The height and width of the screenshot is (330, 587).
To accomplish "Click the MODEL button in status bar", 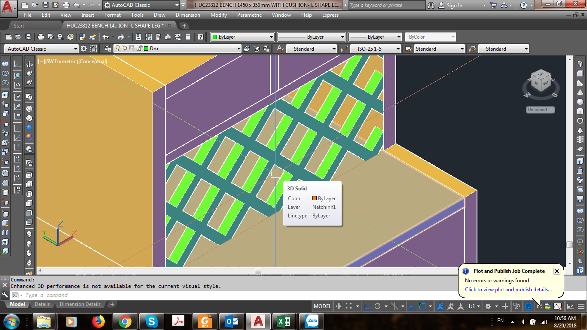I will pyautogui.click(x=323, y=306).
